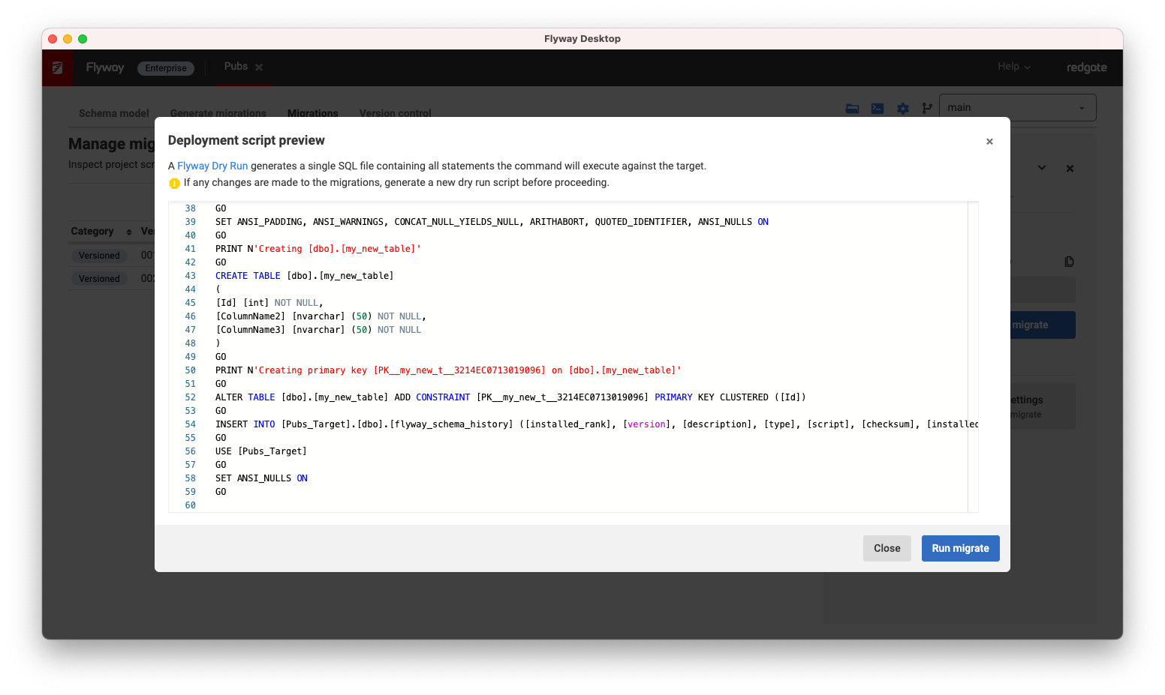
Task: Click the copy document icon
Action: (1069, 262)
